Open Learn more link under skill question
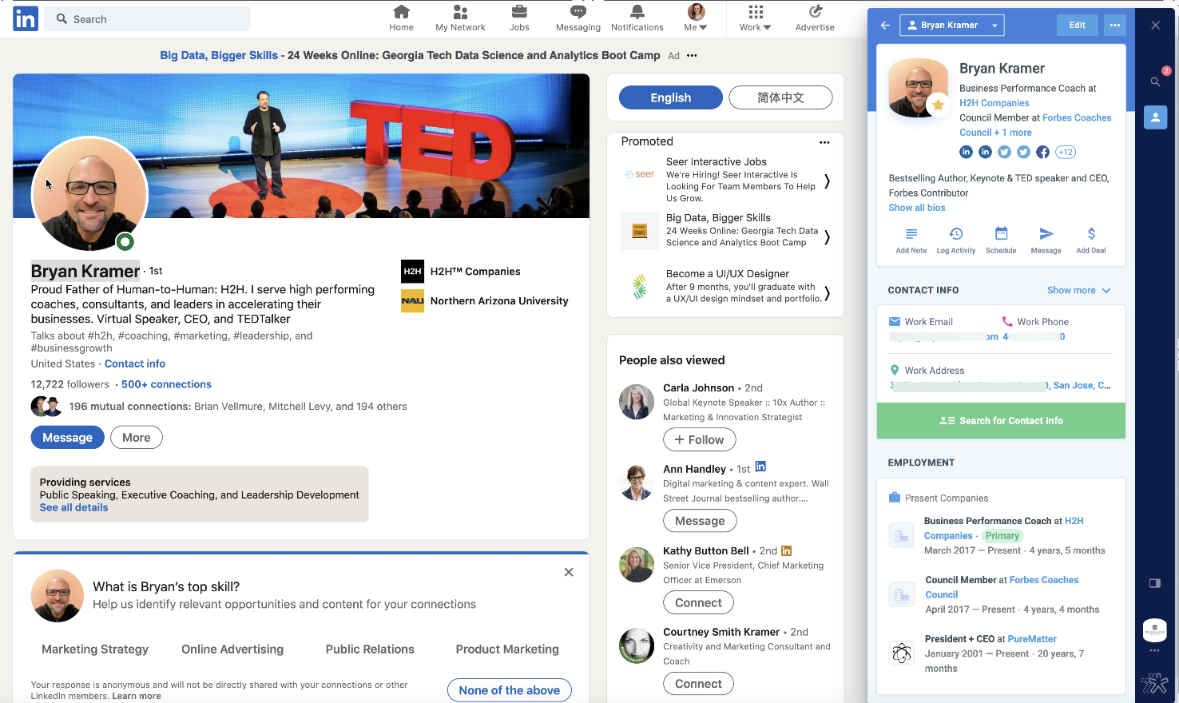 pos(137,696)
